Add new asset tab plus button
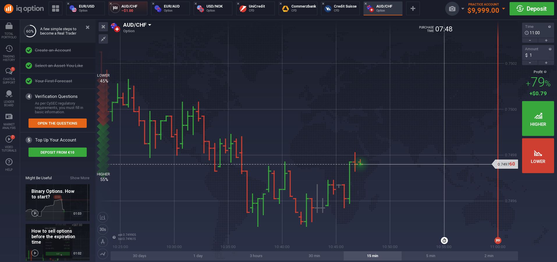The height and width of the screenshot is (262, 557). pos(413,8)
